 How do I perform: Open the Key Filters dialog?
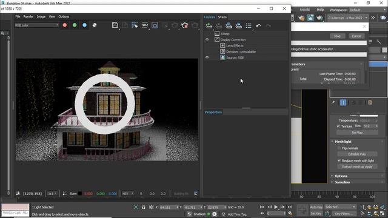(344, 214)
